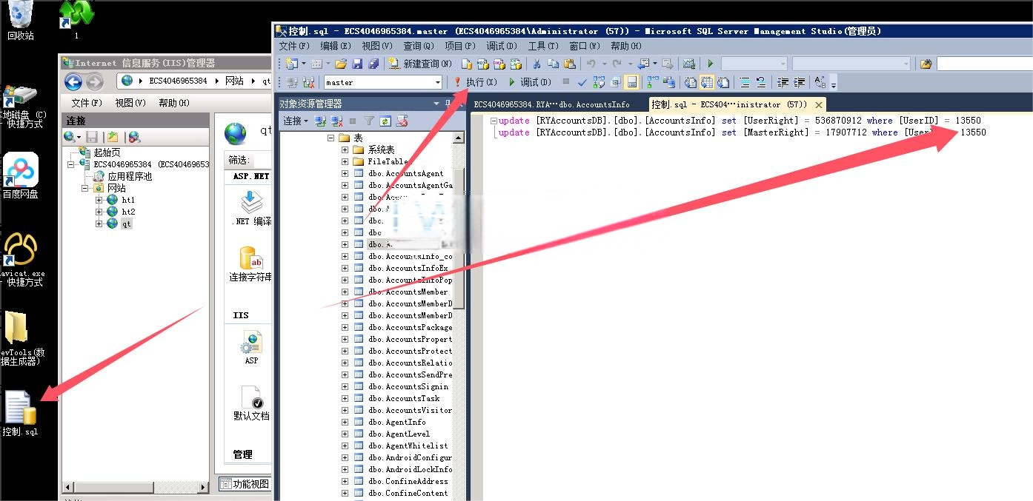
Task: Open the .NET 编译 feature in IIS
Action: [x=252, y=208]
